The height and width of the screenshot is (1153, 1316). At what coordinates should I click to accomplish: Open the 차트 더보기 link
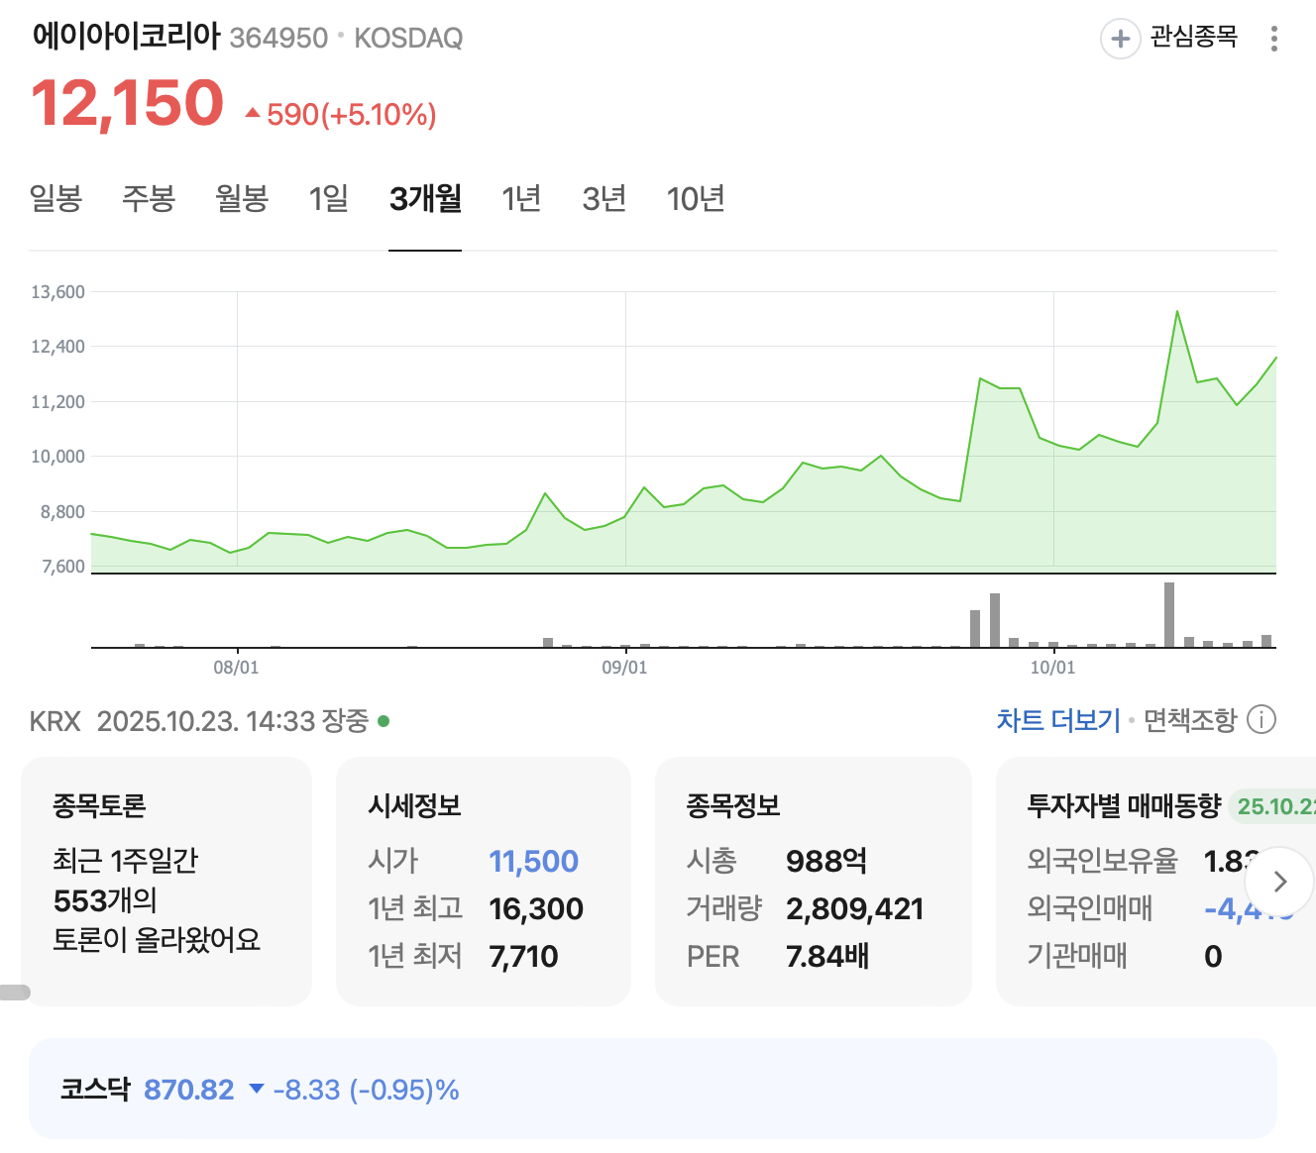click(1058, 720)
